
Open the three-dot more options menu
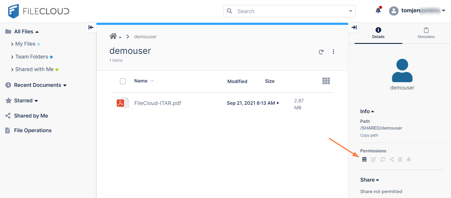pyautogui.click(x=333, y=52)
